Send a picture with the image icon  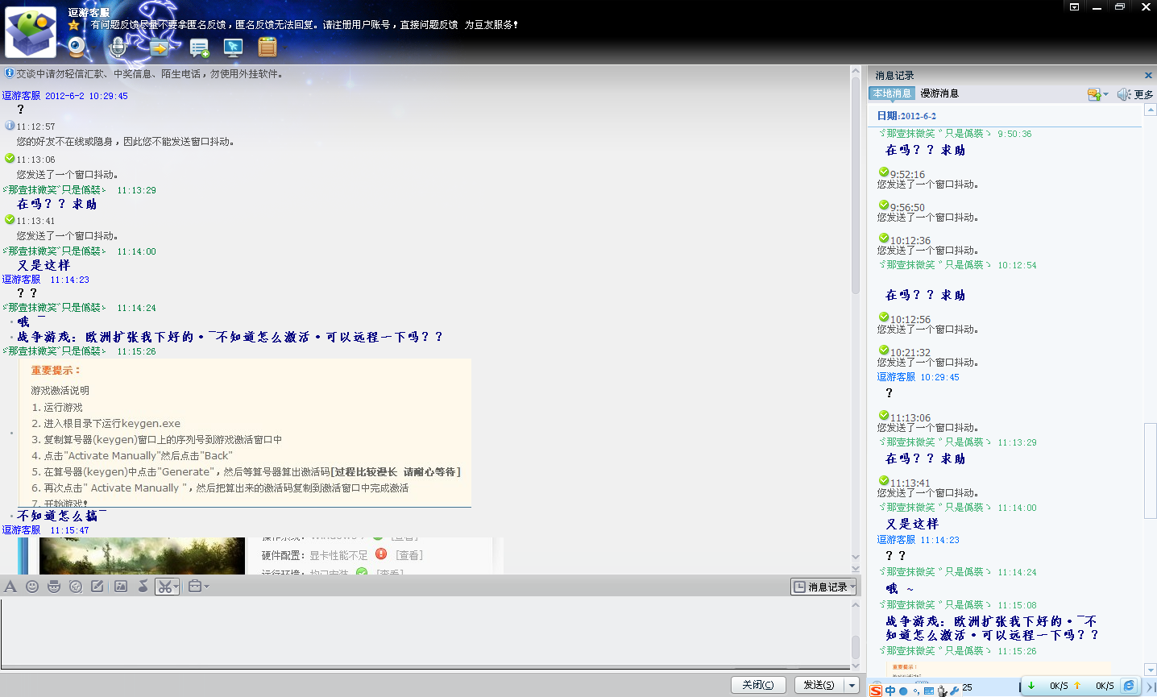(x=121, y=587)
